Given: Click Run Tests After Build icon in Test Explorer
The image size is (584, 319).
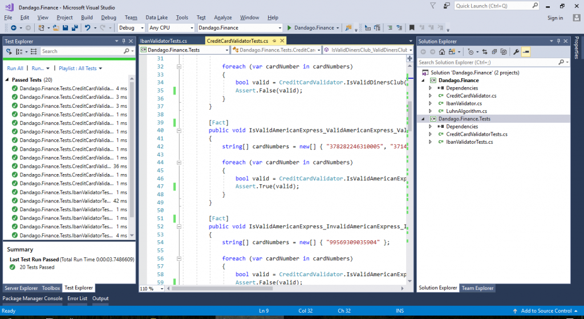Looking at the screenshot, I should [x=9, y=51].
